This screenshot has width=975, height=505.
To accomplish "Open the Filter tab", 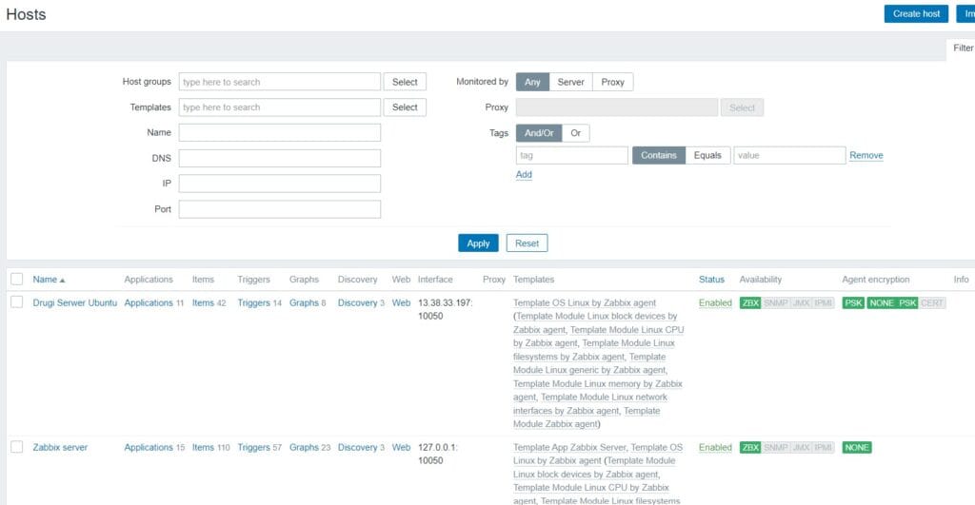I will coord(963,48).
